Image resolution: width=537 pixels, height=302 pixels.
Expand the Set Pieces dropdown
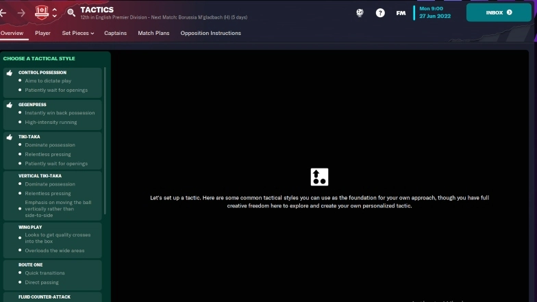tap(78, 33)
